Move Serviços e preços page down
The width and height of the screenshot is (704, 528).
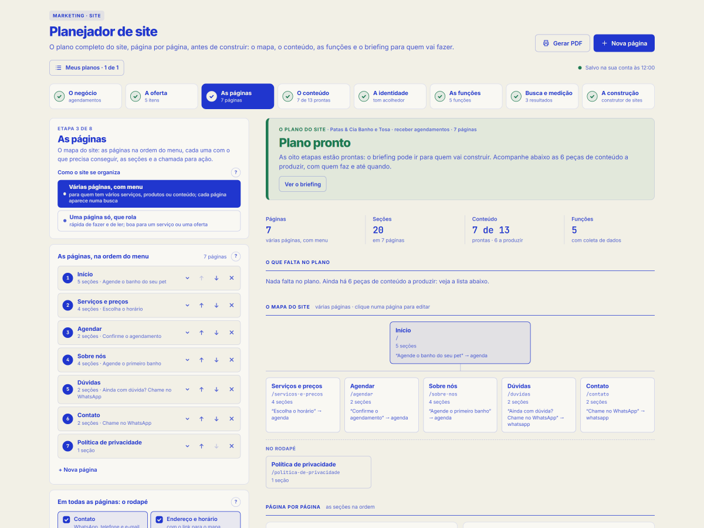pyautogui.click(x=216, y=305)
